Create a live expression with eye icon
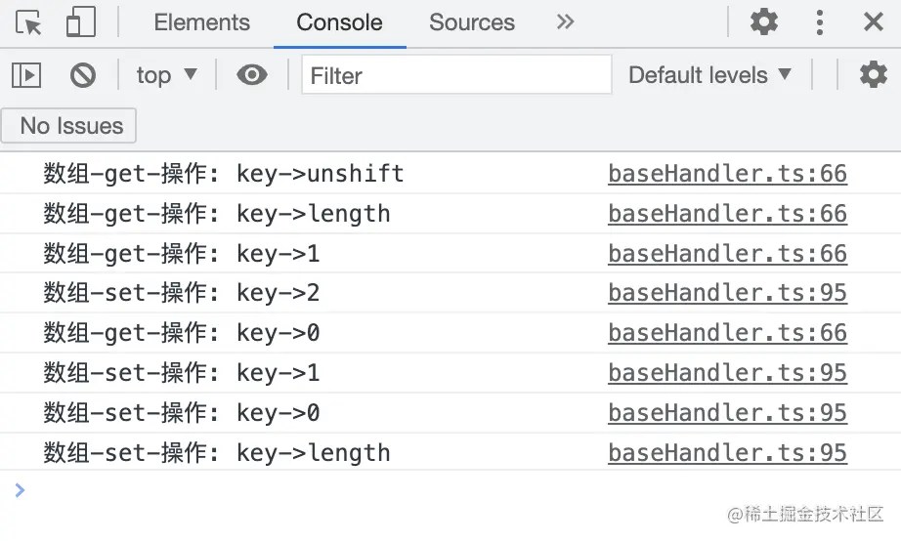This screenshot has height=541, width=901. (252, 75)
